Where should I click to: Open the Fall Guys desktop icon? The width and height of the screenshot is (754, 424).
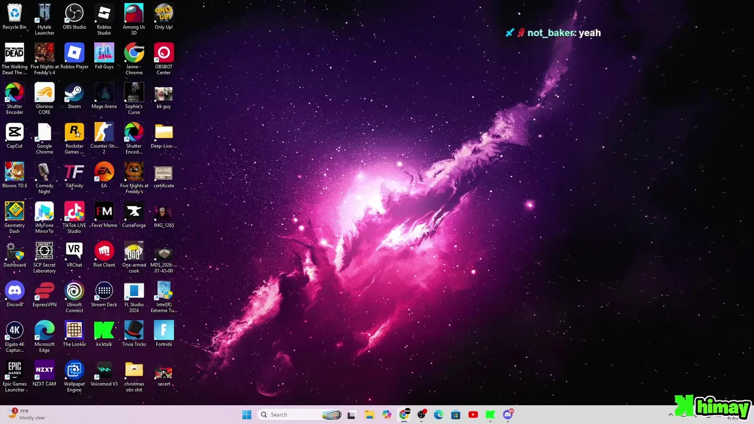tap(104, 56)
